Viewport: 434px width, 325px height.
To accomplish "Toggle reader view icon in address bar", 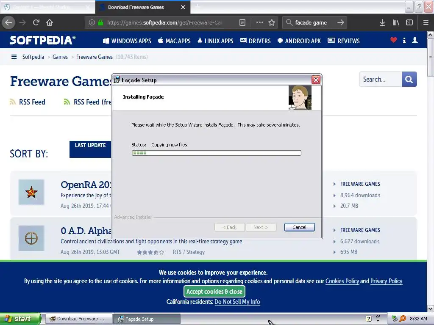I will [242, 22].
